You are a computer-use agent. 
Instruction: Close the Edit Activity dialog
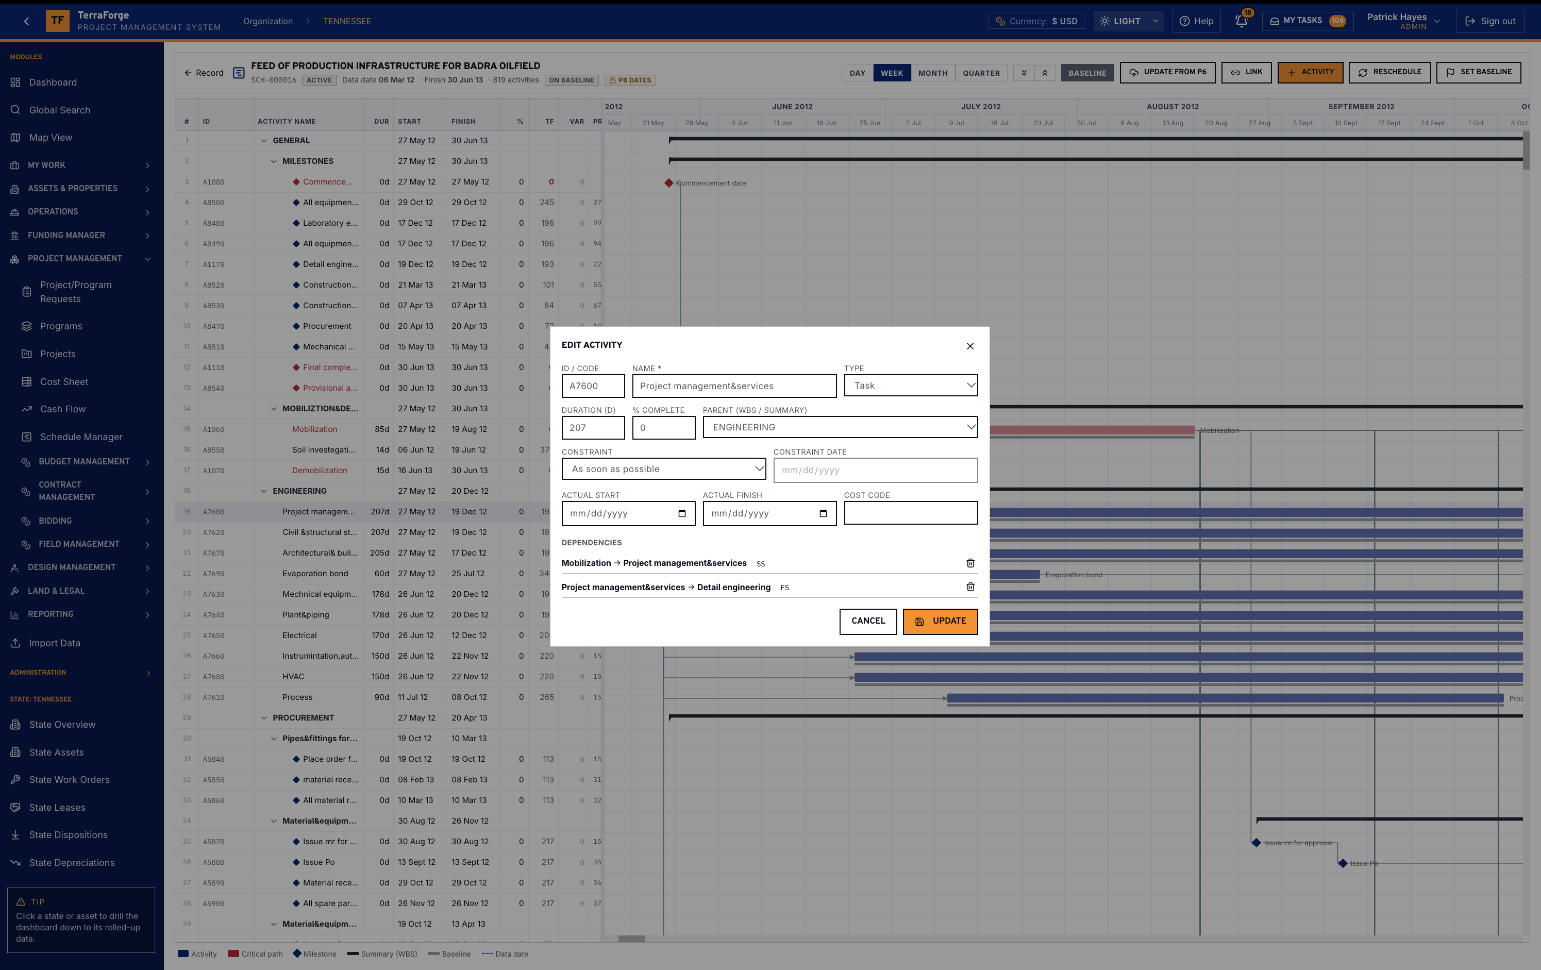(970, 346)
